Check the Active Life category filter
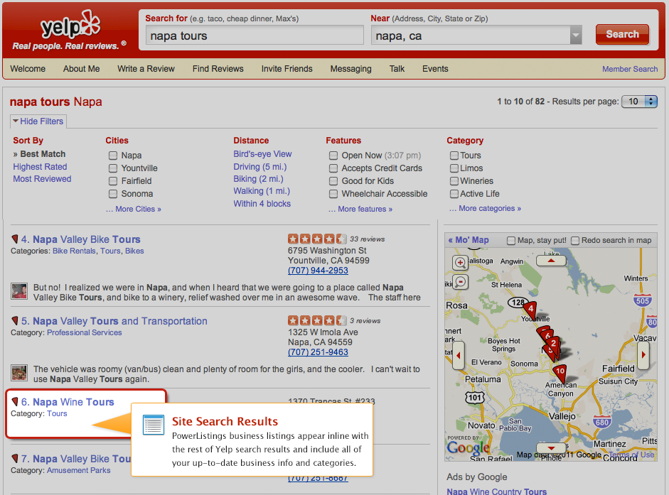 [454, 194]
